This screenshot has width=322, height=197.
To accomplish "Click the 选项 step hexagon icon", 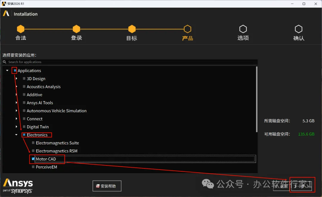I will [243, 29].
